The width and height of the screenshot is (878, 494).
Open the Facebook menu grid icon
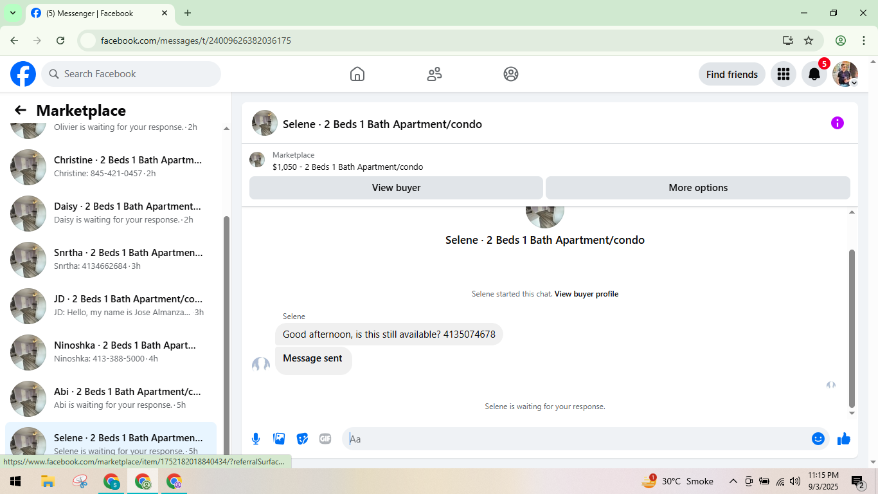click(x=784, y=74)
